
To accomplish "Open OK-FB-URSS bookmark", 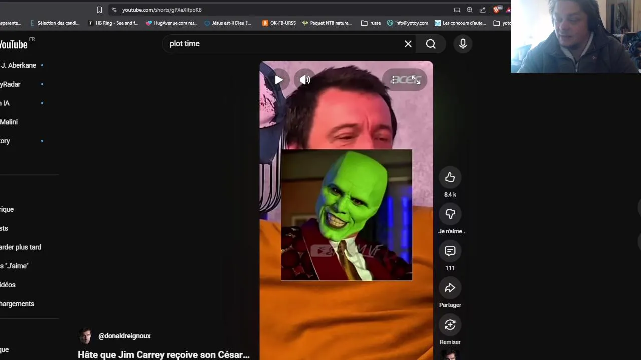I will (x=279, y=23).
